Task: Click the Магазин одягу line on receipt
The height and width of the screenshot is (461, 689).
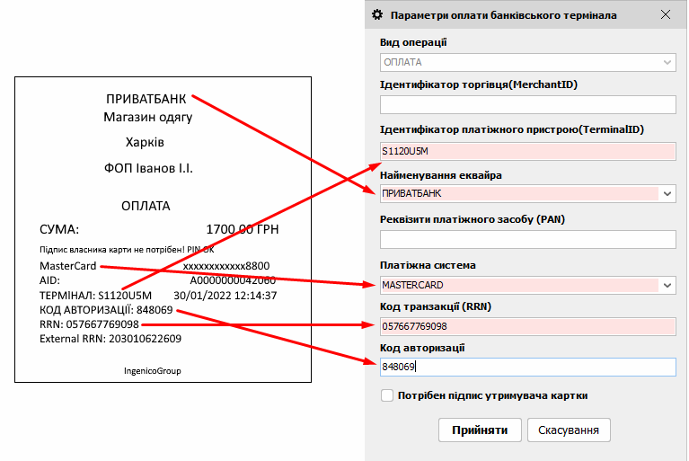Action: point(147,118)
